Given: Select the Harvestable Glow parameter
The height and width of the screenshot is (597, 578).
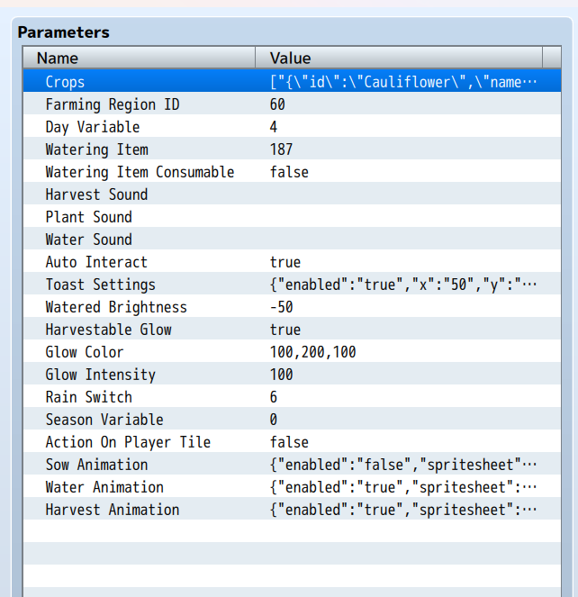Looking at the screenshot, I should click(x=108, y=330).
